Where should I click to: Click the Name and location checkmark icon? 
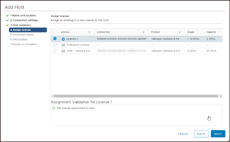tap(7, 16)
